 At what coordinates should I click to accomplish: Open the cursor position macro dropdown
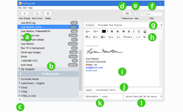coord(118,37)
